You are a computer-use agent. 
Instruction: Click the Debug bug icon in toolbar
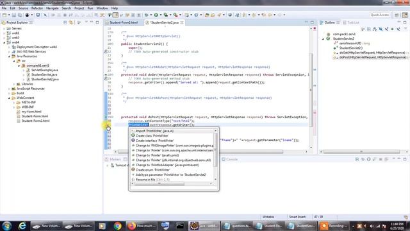pos(147,15)
